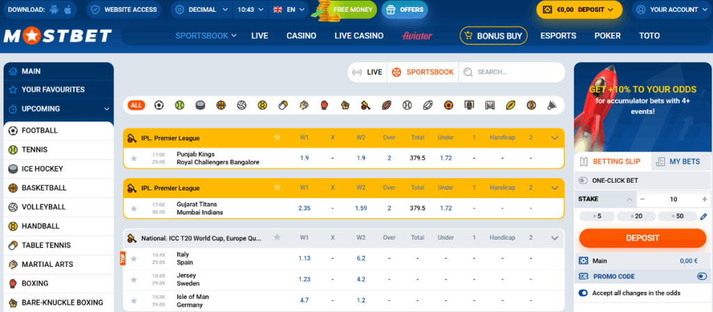Toggle the One-Click Bet switch

coord(583,181)
